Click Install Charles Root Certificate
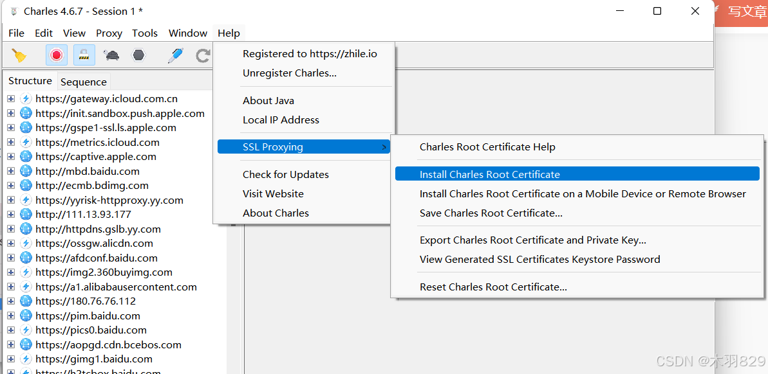The height and width of the screenshot is (374, 768). point(577,174)
